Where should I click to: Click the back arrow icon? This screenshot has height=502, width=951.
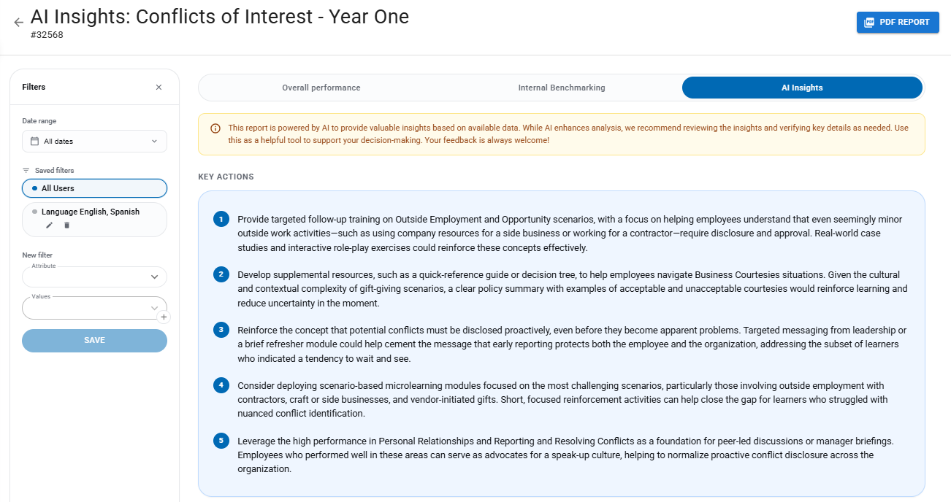18,23
